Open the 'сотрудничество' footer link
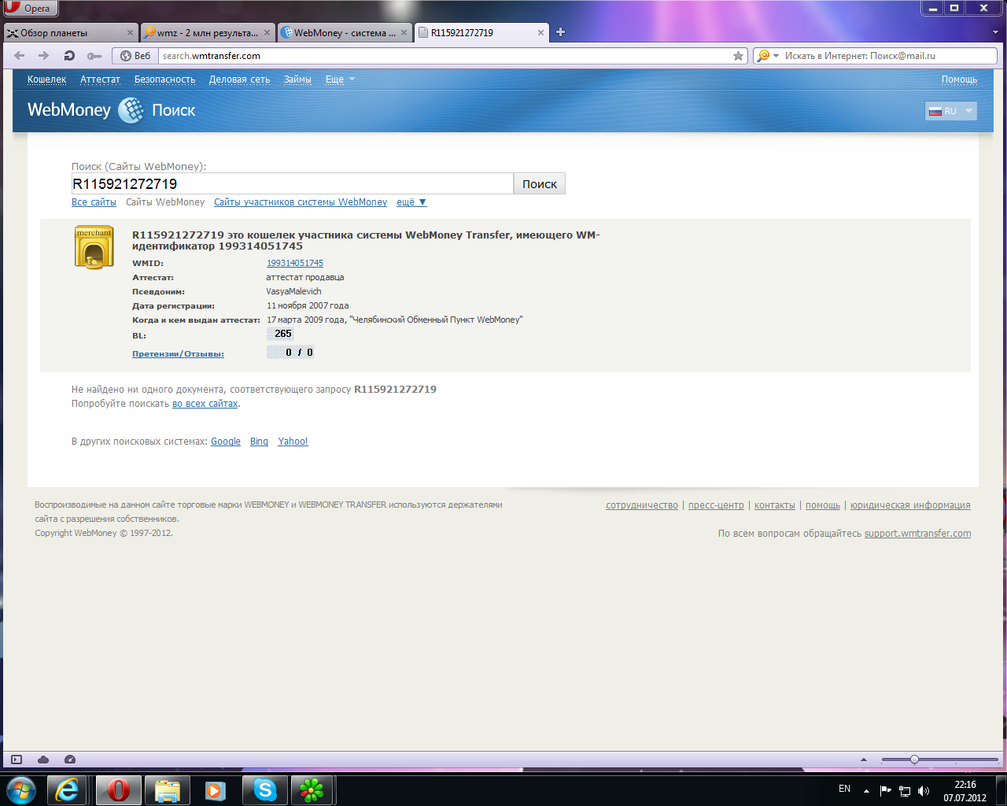This screenshot has height=806, width=1007. point(642,505)
